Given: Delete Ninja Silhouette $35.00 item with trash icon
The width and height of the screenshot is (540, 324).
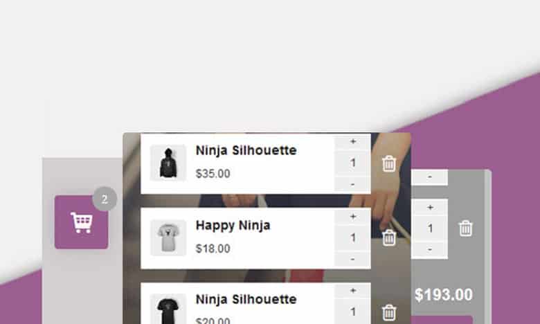Looking at the screenshot, I should (389, 163).
